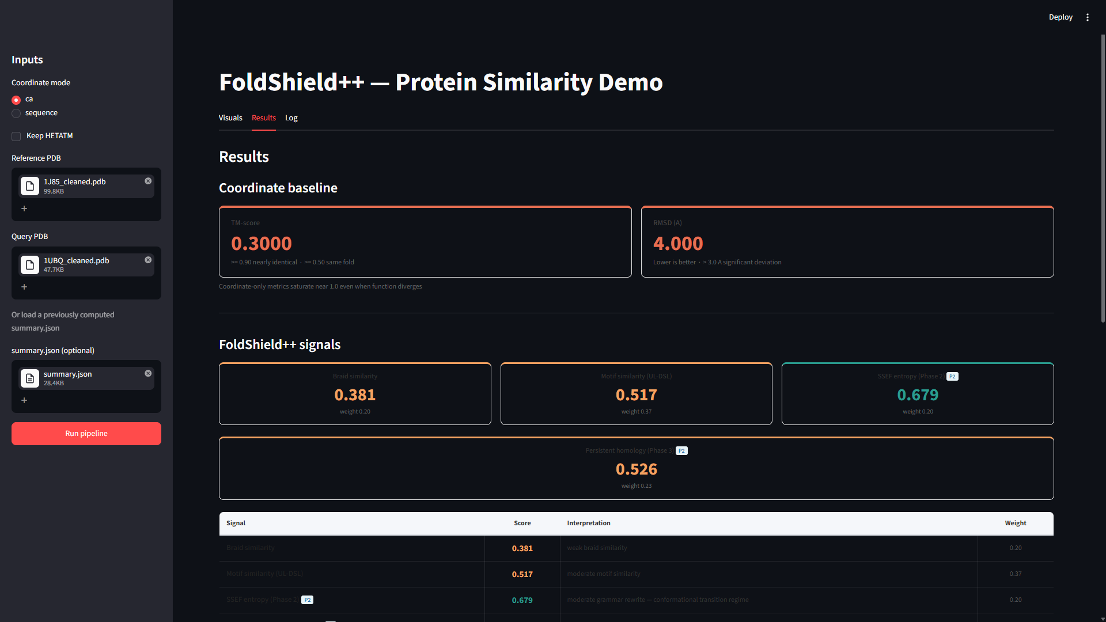Select the ca coordinate mode
Viewport: 1106px width, 622px height.
point(16,100)
